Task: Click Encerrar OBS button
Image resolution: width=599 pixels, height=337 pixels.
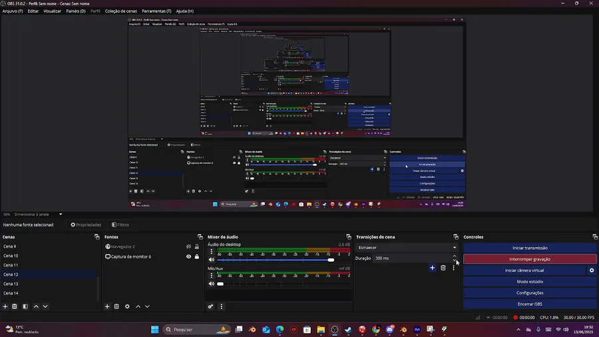Action: pyautogui.click(x=530, y=304)
